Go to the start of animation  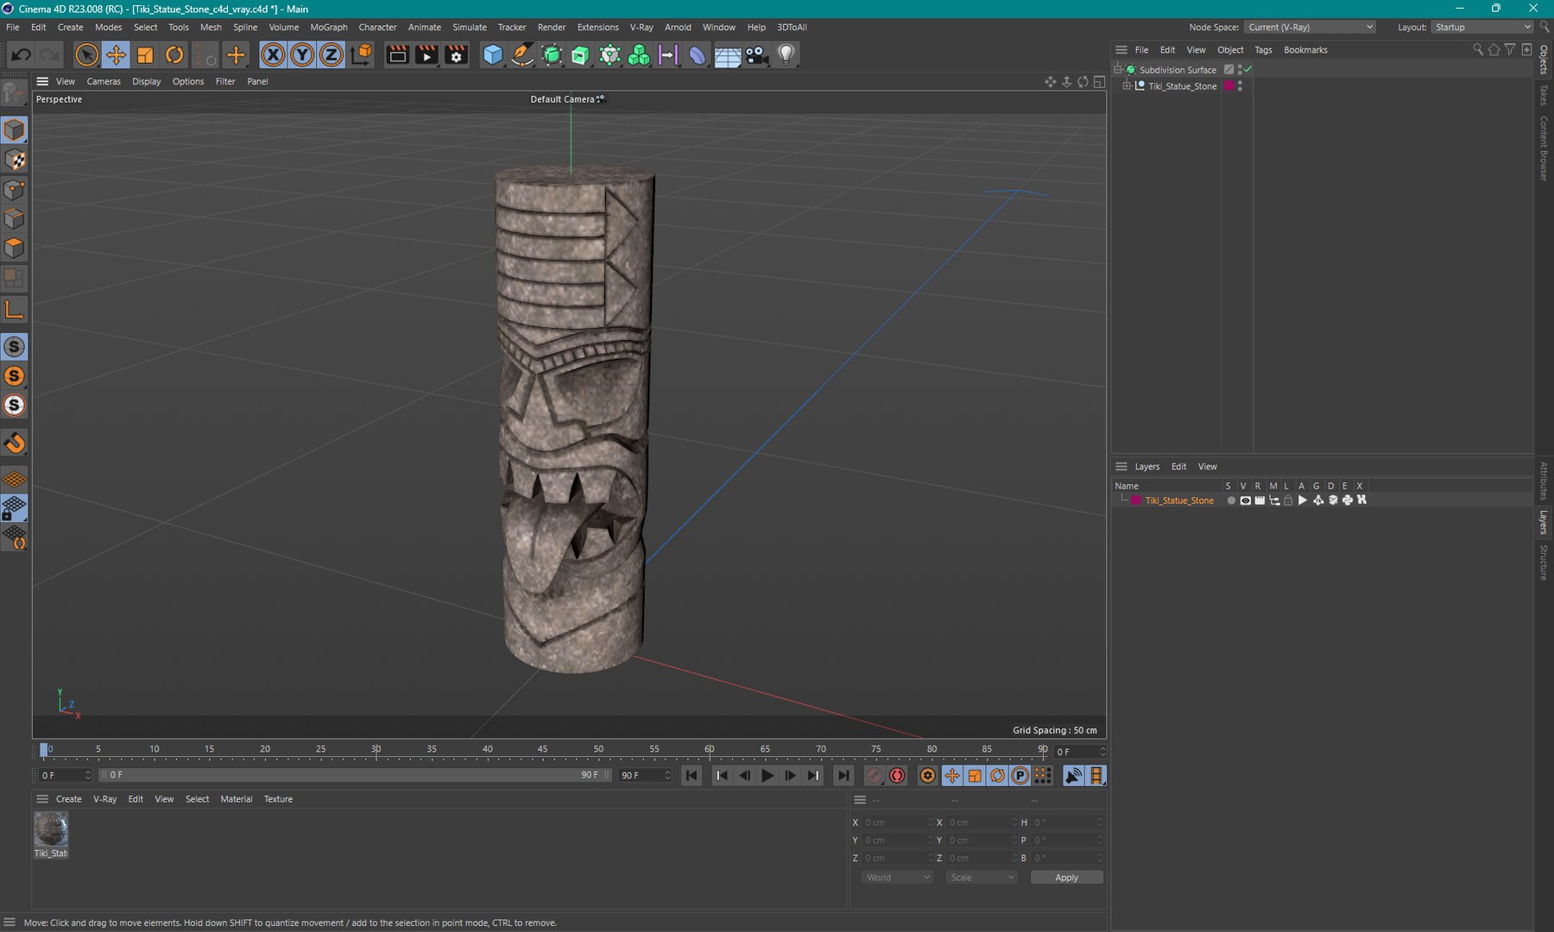tap(692, 776)
